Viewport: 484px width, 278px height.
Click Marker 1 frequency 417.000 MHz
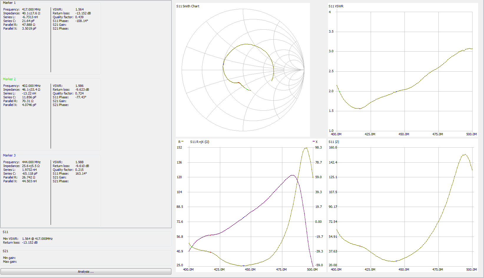point(31,9)
